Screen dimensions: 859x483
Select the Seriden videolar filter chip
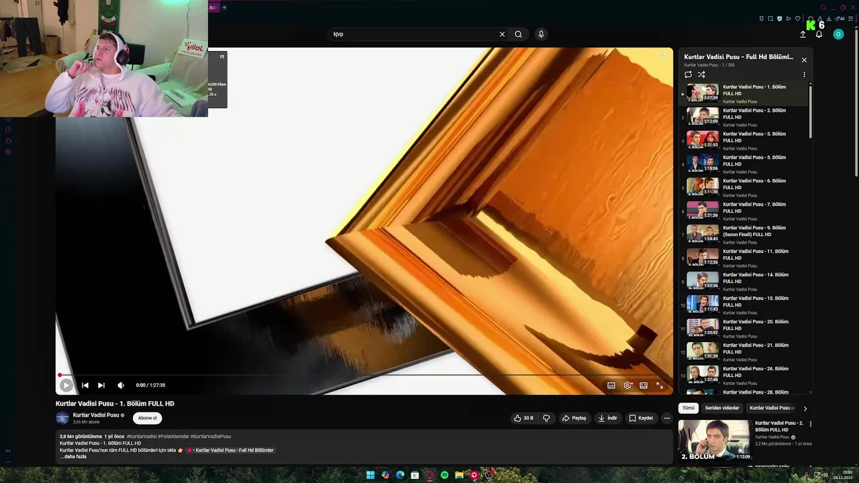pos(722,408)
